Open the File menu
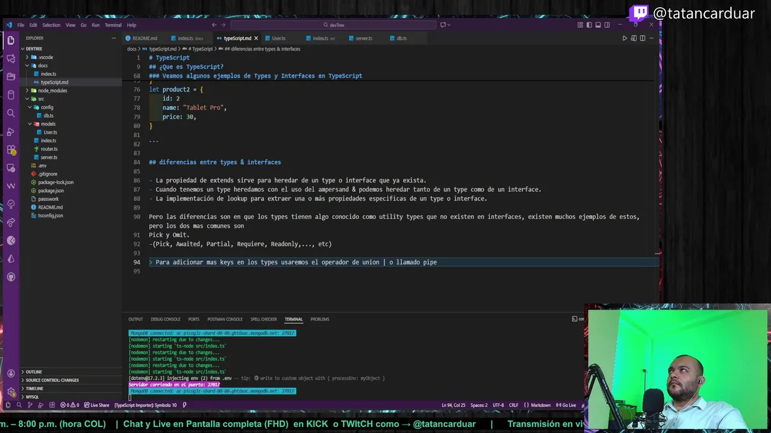 tap(20, 25)
